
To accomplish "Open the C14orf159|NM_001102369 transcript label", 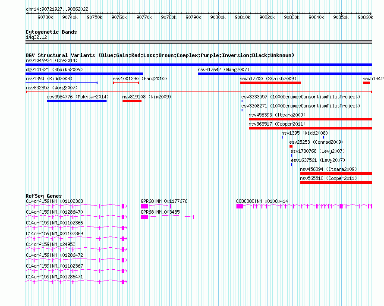I will 55,233.
